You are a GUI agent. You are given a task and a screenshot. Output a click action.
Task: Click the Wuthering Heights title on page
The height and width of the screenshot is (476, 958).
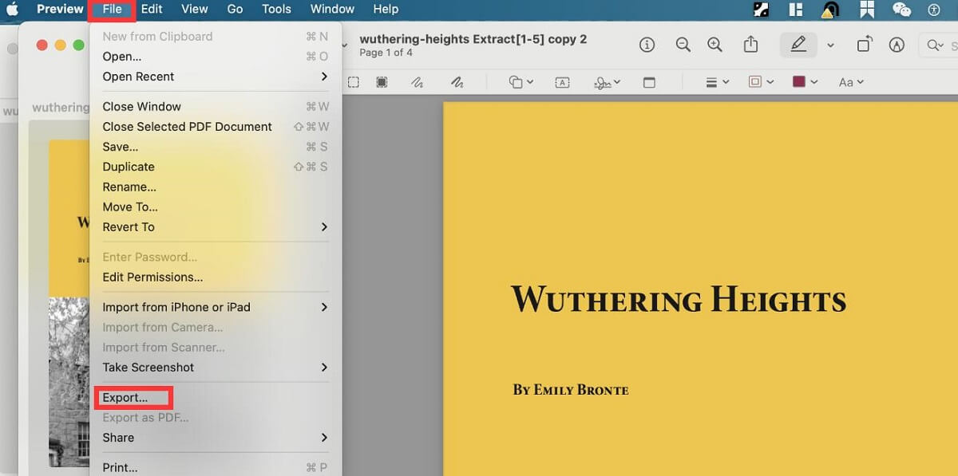pos(679,300)
